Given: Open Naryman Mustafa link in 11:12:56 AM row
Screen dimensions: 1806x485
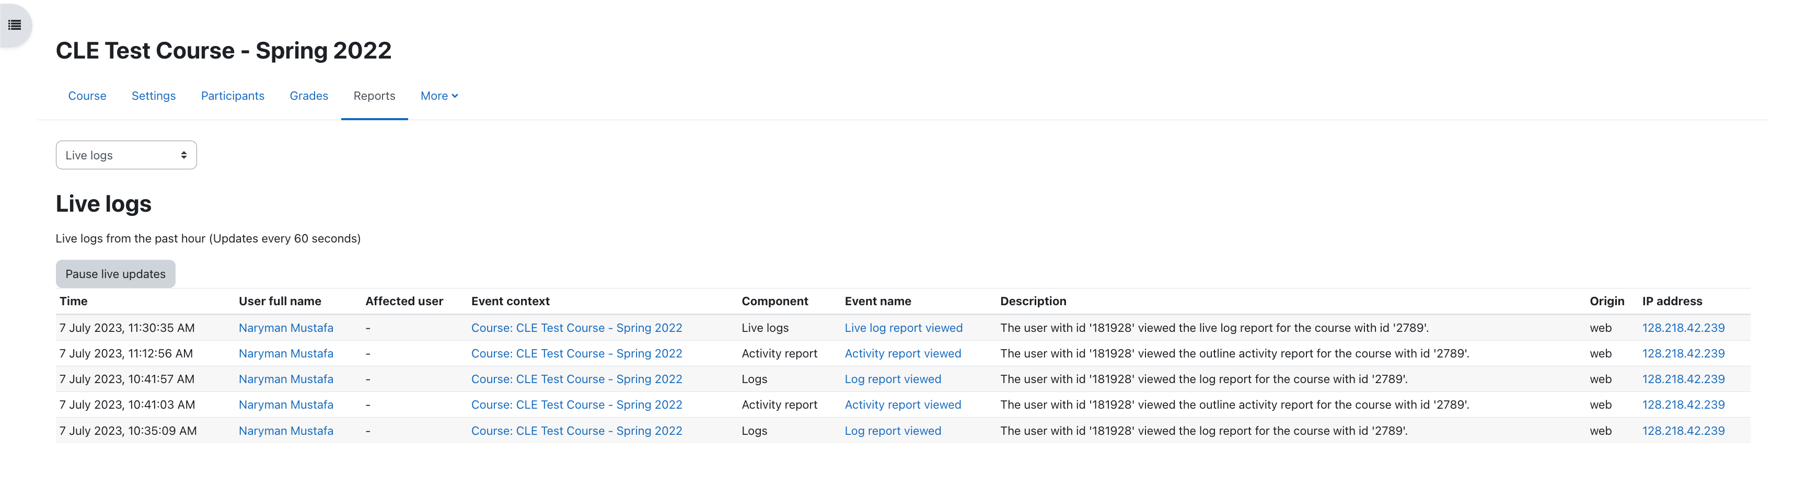Looking at the screenshot, I should click(x=286, y=354).
